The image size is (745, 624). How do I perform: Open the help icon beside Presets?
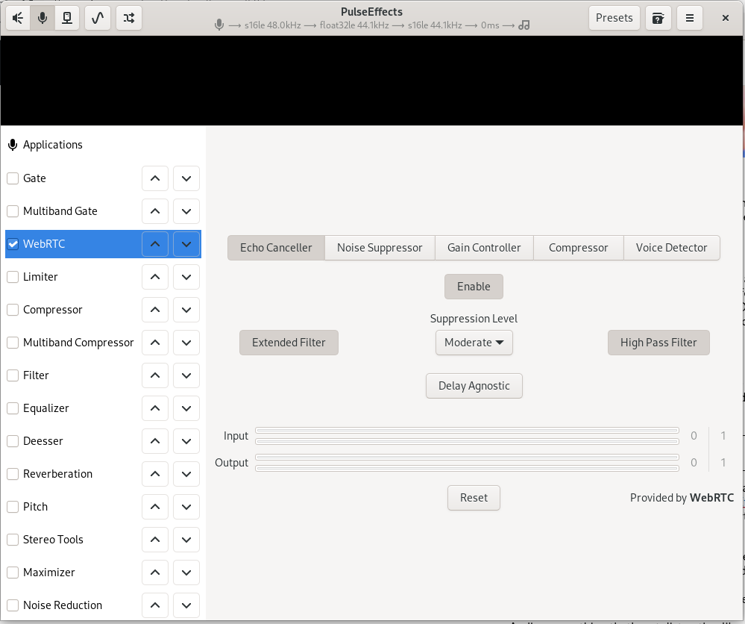click(x=657, y=18)
